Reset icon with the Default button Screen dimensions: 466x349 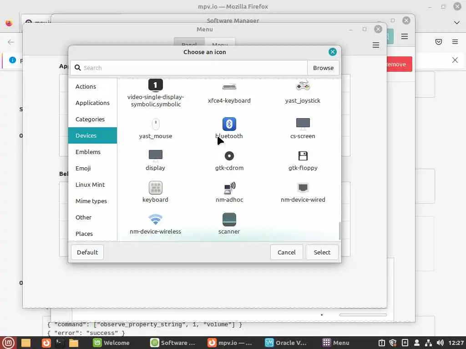tap(87, 252)
